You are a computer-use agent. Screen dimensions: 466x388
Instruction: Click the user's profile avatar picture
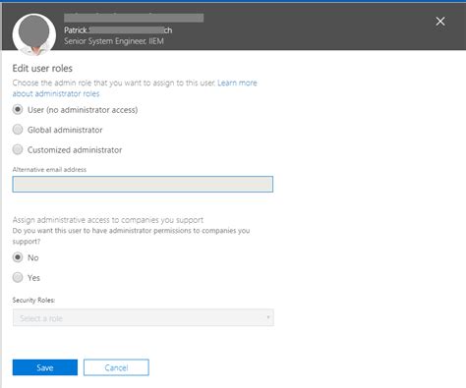click(x=34, y=34)
